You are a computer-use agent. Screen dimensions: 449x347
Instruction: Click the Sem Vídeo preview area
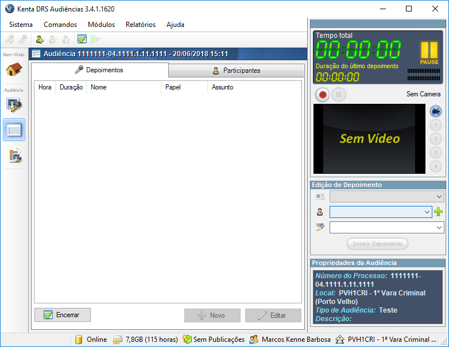pos(369,139)
